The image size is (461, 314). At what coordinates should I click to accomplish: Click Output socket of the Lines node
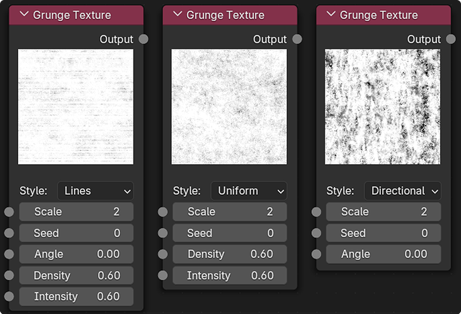click(144, 39)
